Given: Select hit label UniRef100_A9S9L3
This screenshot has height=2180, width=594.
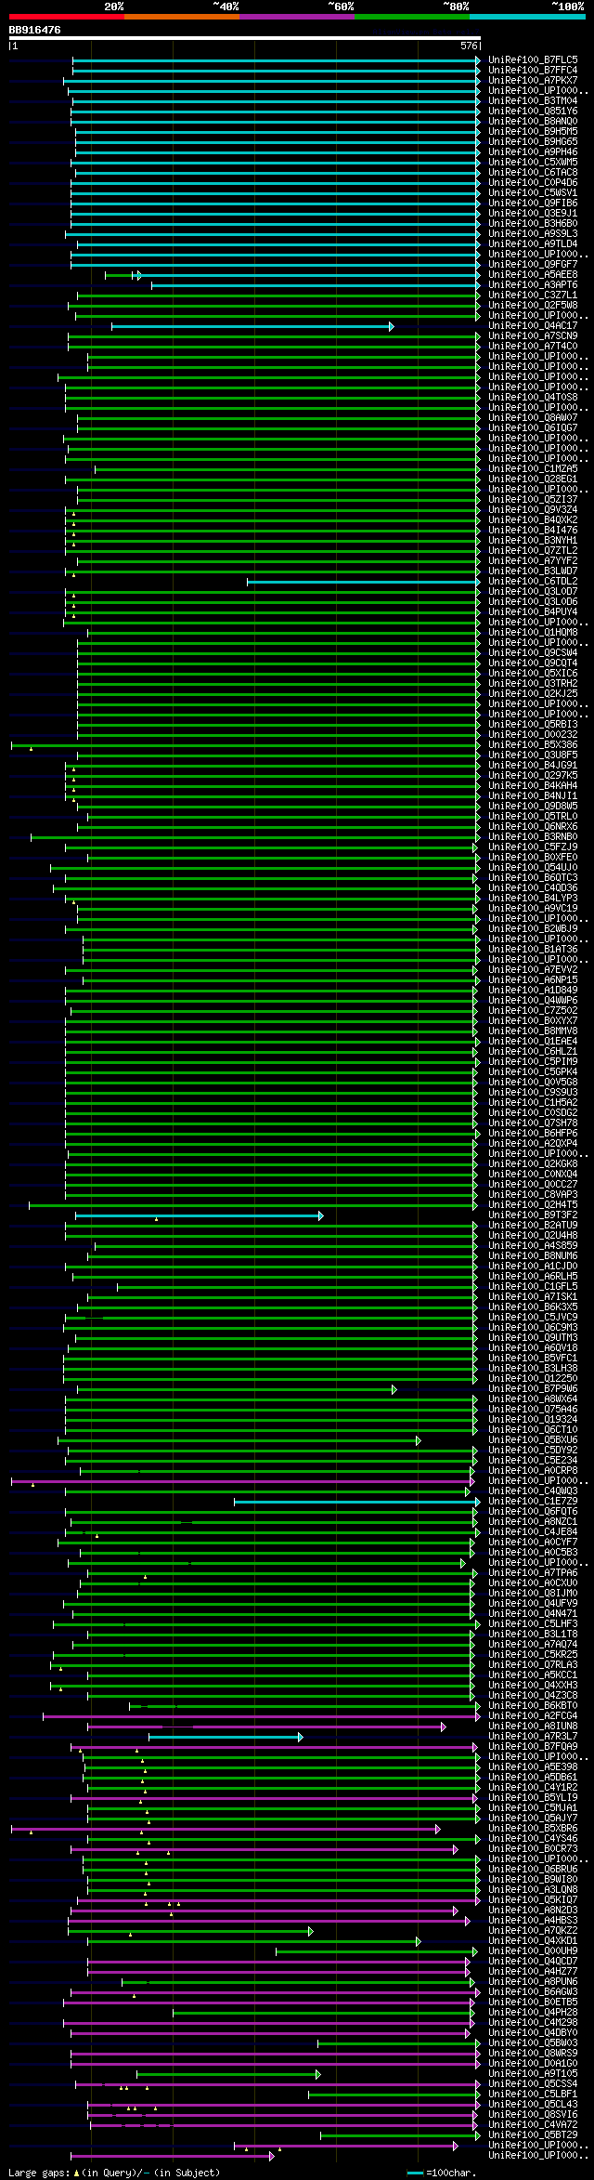Looking at the screenshot, I should (x=533, y=234).
